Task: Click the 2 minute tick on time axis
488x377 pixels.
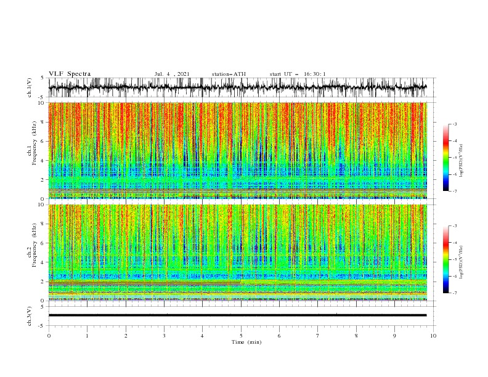Action: (x=126, y=336)
